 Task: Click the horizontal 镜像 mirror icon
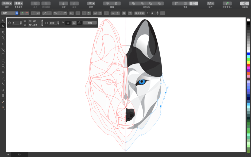[x=107, y=3]
